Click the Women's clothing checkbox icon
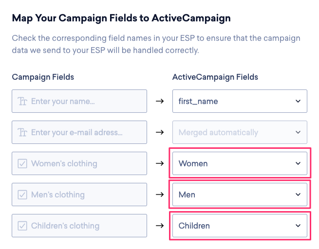Image resolution: width=319 pixels, height=249 pixels. point(22,164)
